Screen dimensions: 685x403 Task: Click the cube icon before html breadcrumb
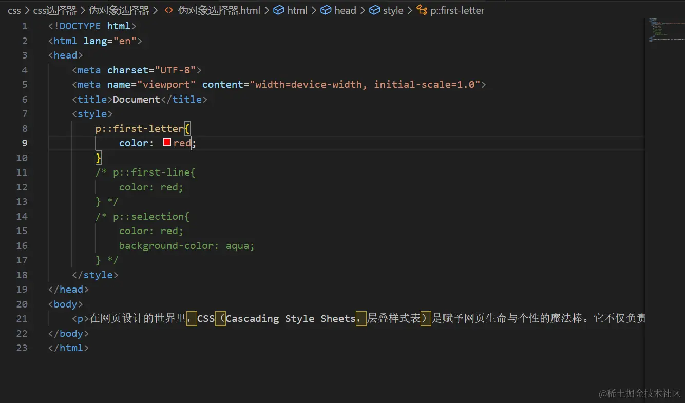coord(279,10)
